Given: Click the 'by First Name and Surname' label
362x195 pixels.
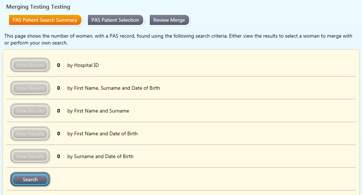Looking at the screenshot, I should pyautogui.click(x=98, y=111).
